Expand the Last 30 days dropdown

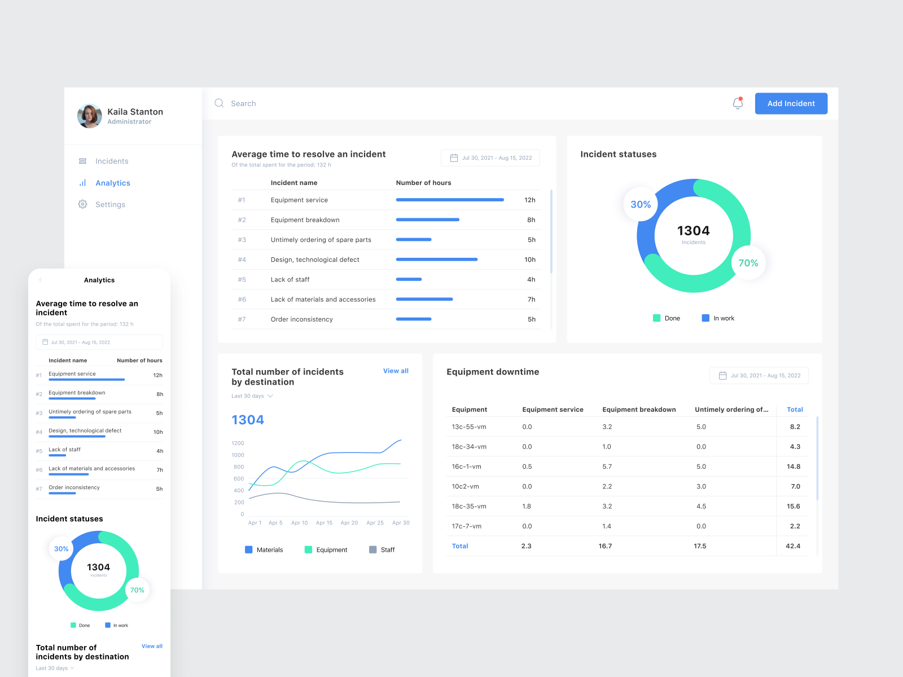pyautogui.click(x=252, y=395)
